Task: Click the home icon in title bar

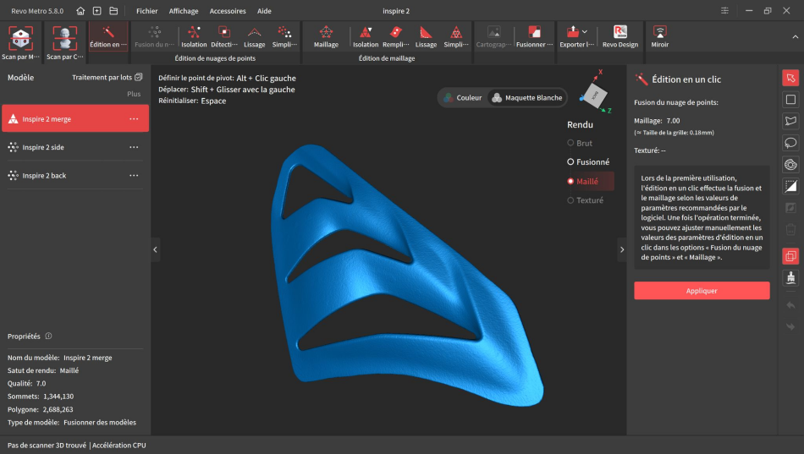Action: [80, 11]
